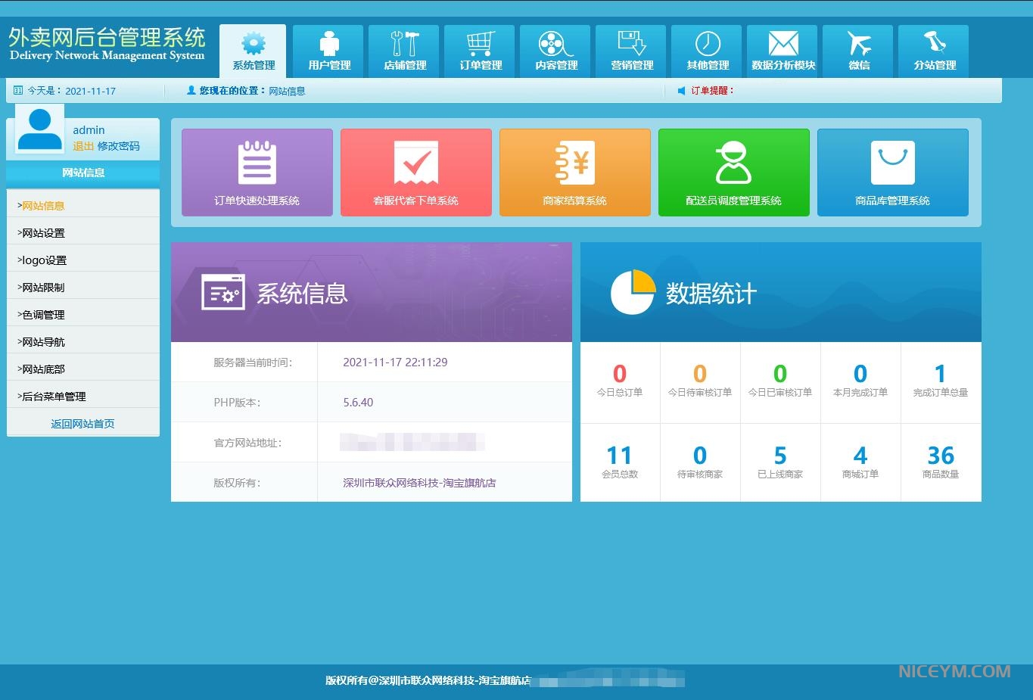Open 订单管理 shopping cart icon
The height and width of the screenshot is (700, 1033).
481,51
